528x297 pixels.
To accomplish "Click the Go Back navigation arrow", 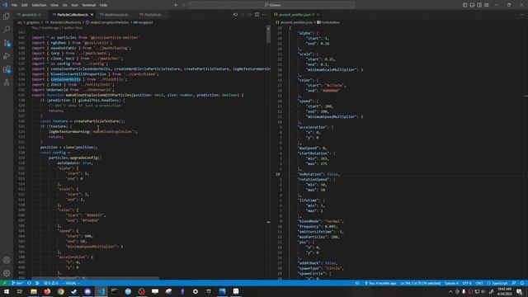I will coord(176,5).
